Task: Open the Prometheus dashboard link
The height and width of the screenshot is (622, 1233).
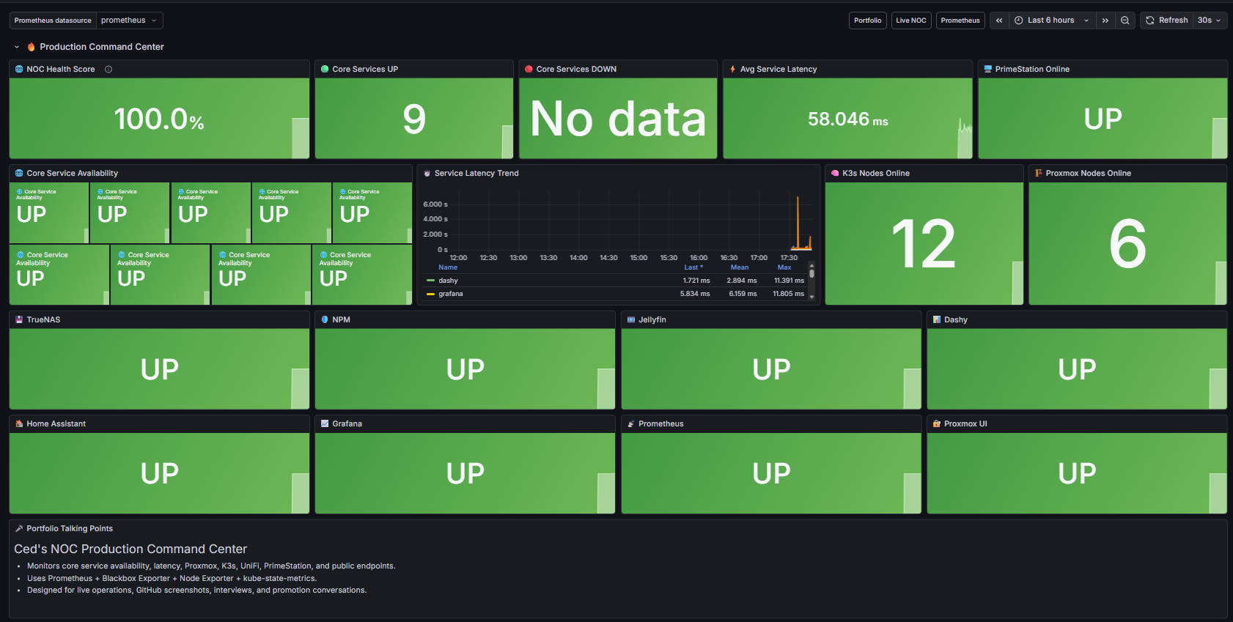Action: click(960, 21)
